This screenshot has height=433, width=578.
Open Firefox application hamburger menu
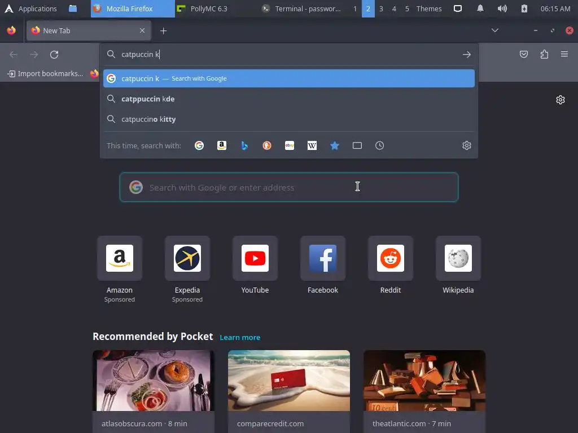point(564,55)
